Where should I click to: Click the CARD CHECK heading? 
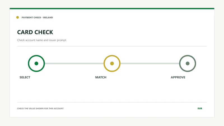(35, 32)
